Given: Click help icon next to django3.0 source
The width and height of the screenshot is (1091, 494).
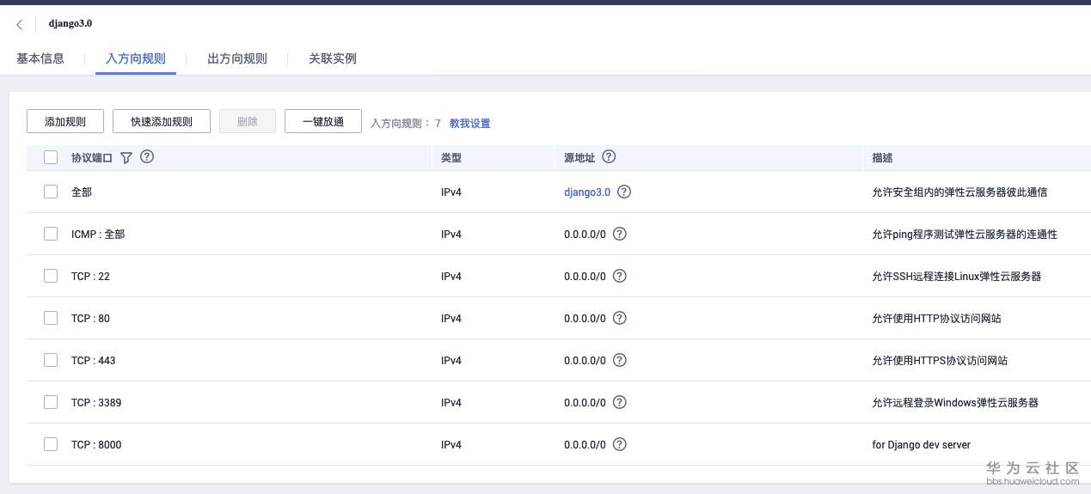Looking at the screenshot, I should 624,192.
